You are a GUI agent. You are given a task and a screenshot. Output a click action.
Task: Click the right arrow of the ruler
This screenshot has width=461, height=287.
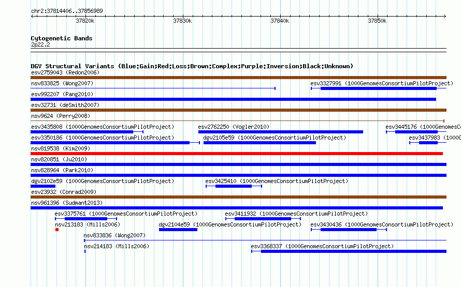pyautogui.click(x=445, y=16)
